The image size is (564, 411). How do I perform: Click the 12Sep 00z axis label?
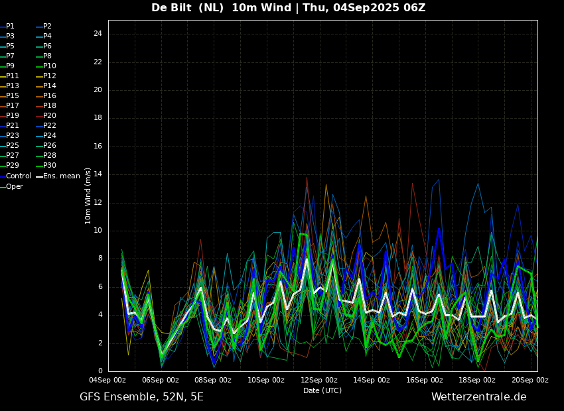319,380
